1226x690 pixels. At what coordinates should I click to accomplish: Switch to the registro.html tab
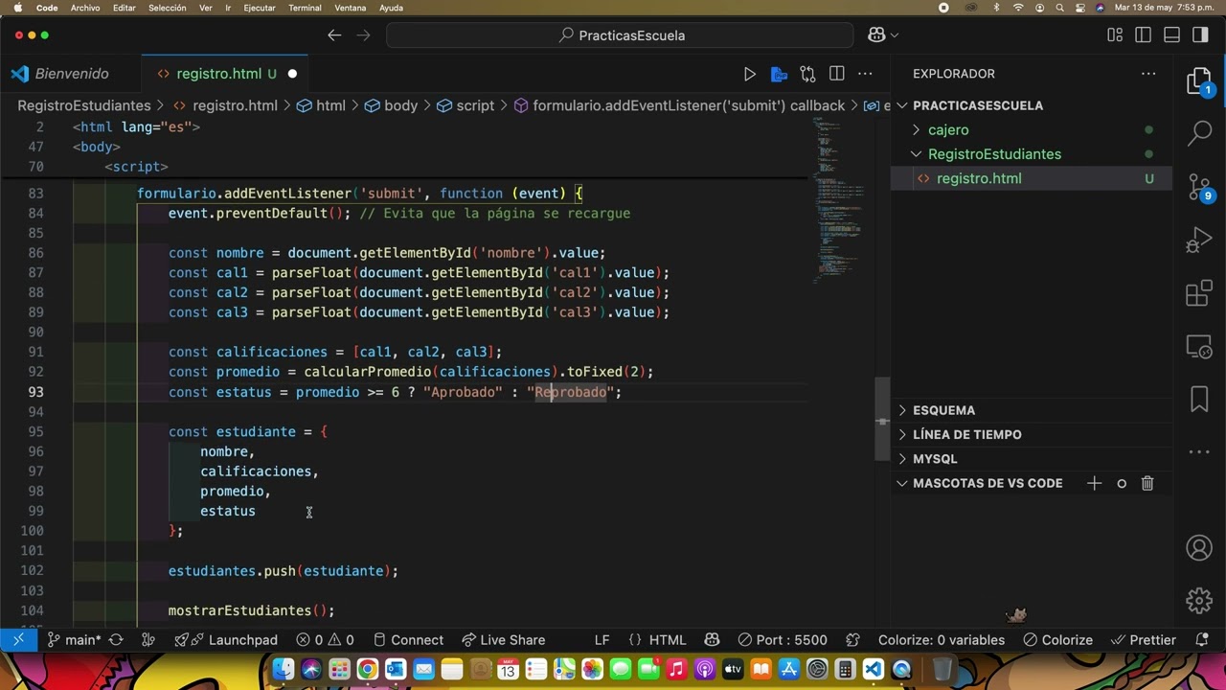[219, 74]
